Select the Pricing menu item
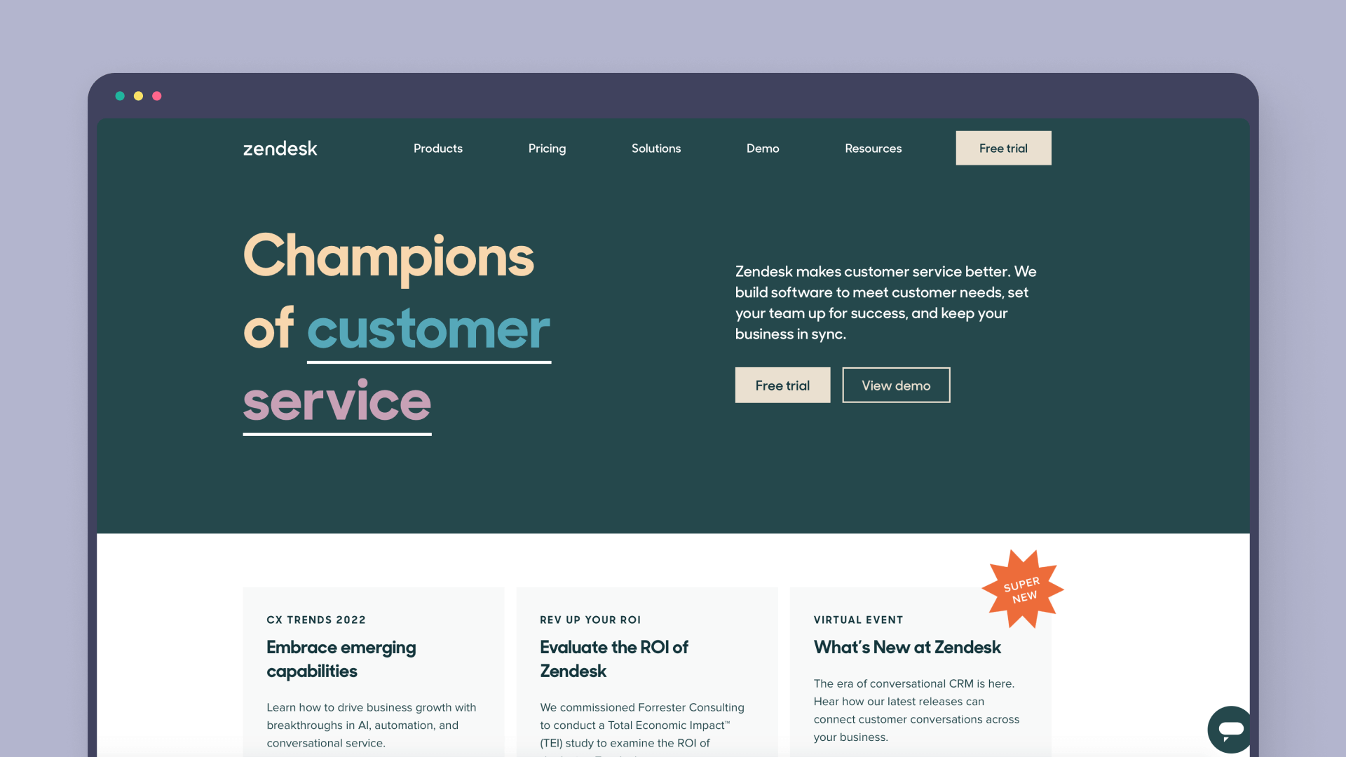Image resolution: width=1346 pixels, height=757 pixels. point(546,148)
